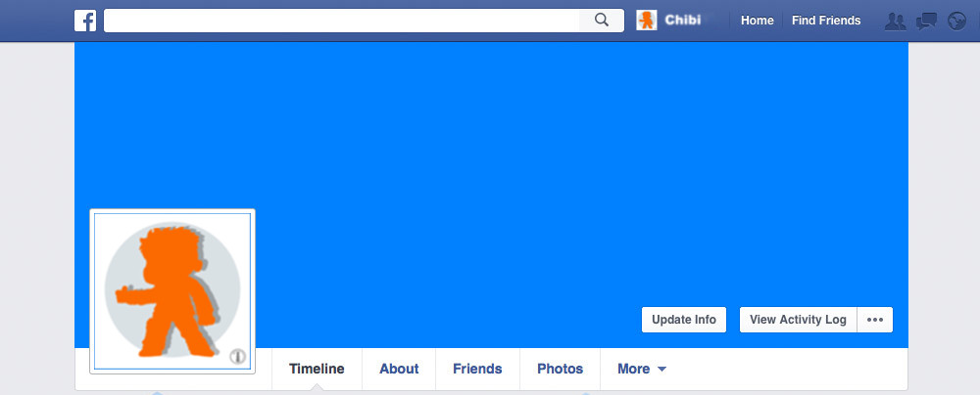Screen dimensions: 980x395
Task: Open the friend requests icon
Action: coord(896,22)
